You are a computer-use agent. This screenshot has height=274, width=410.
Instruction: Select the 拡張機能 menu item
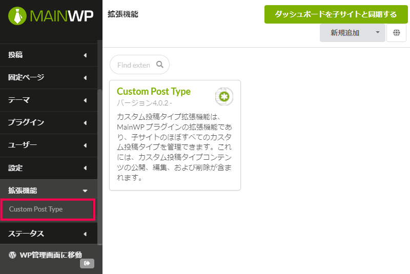pyautogui.click(x=49, y=191)
